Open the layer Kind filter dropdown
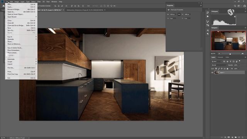 pyautogui.click(x=217, y=61)
